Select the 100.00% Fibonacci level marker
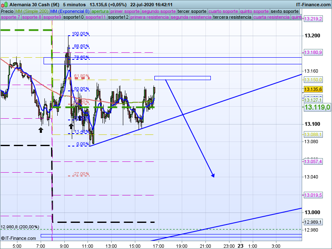The width and height of the screenshot is (332, 249). 80,34
